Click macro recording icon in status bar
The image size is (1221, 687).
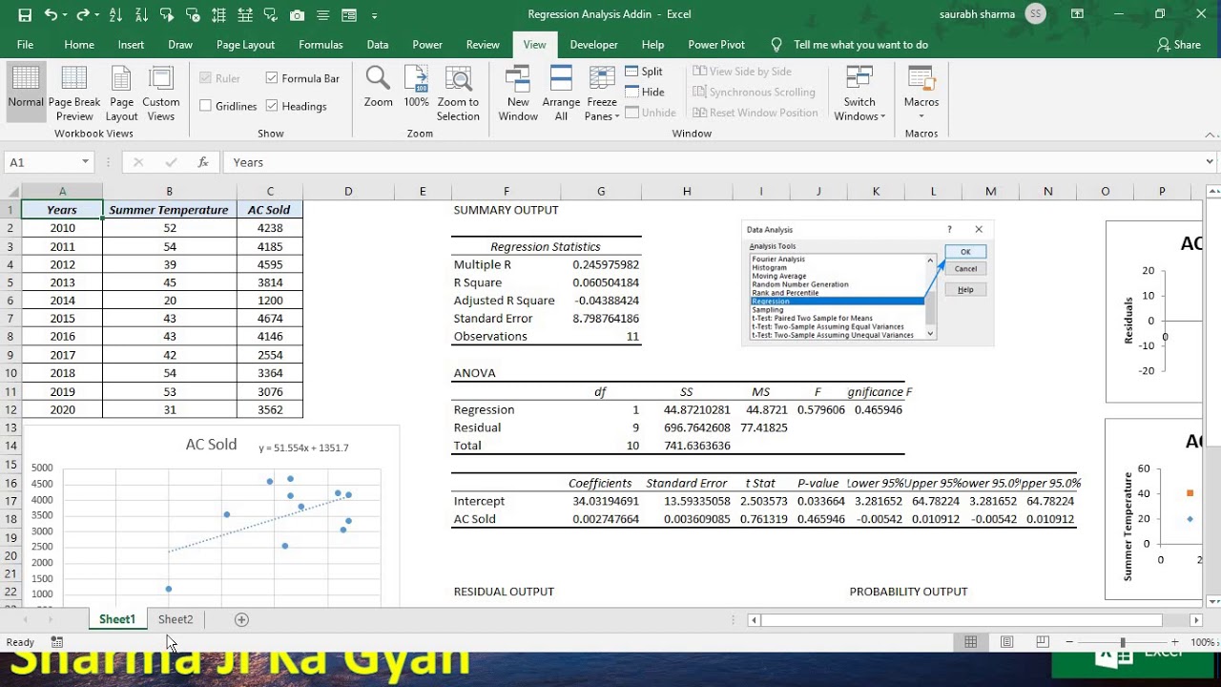(57, 642)
